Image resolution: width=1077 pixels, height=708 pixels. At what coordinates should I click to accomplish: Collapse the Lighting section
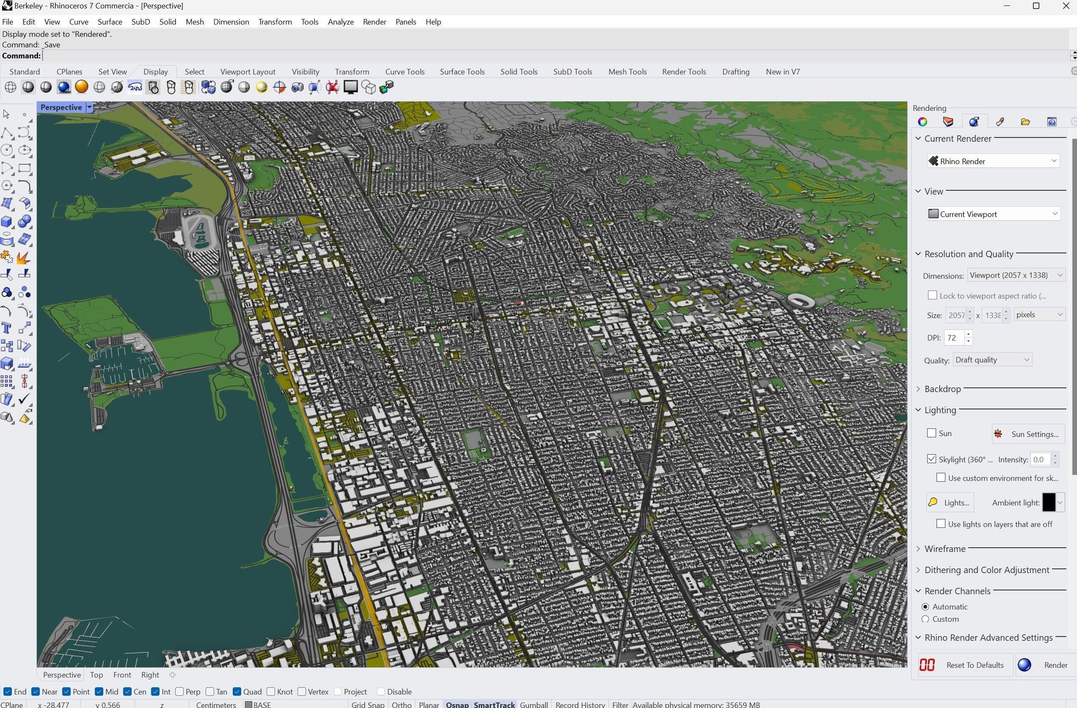[x=918, y=410]
